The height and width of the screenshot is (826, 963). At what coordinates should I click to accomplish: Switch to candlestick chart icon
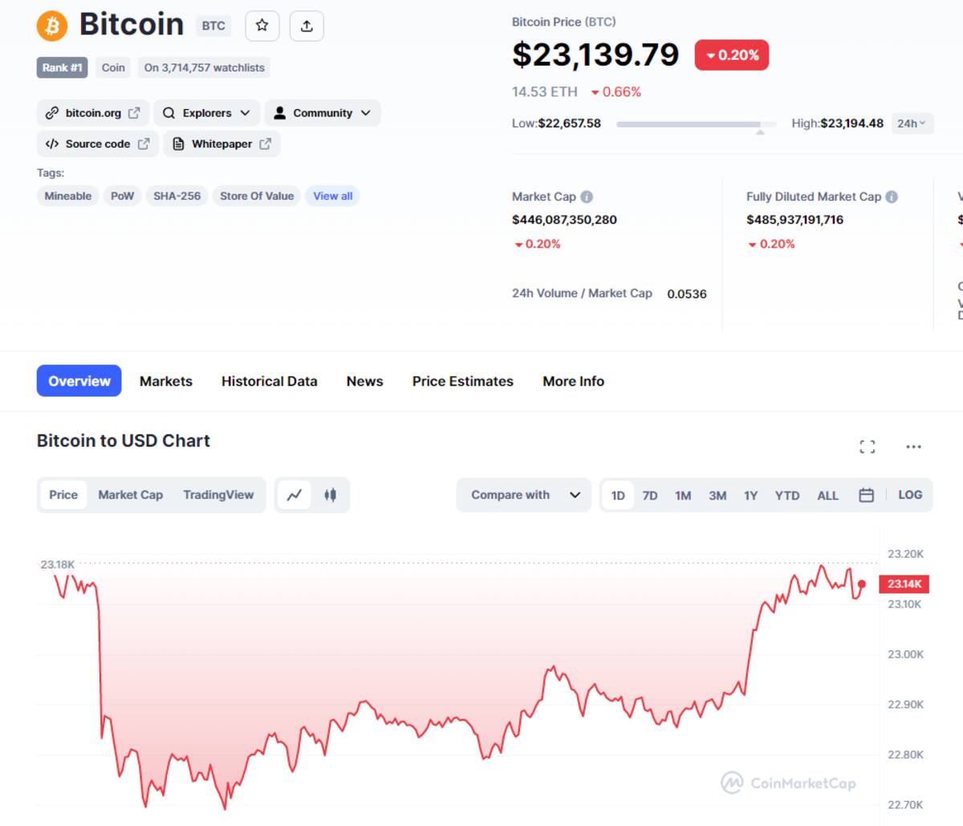coord(330,495)
